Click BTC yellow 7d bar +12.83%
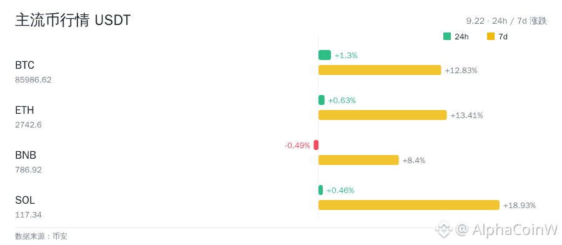 (380, 70)
